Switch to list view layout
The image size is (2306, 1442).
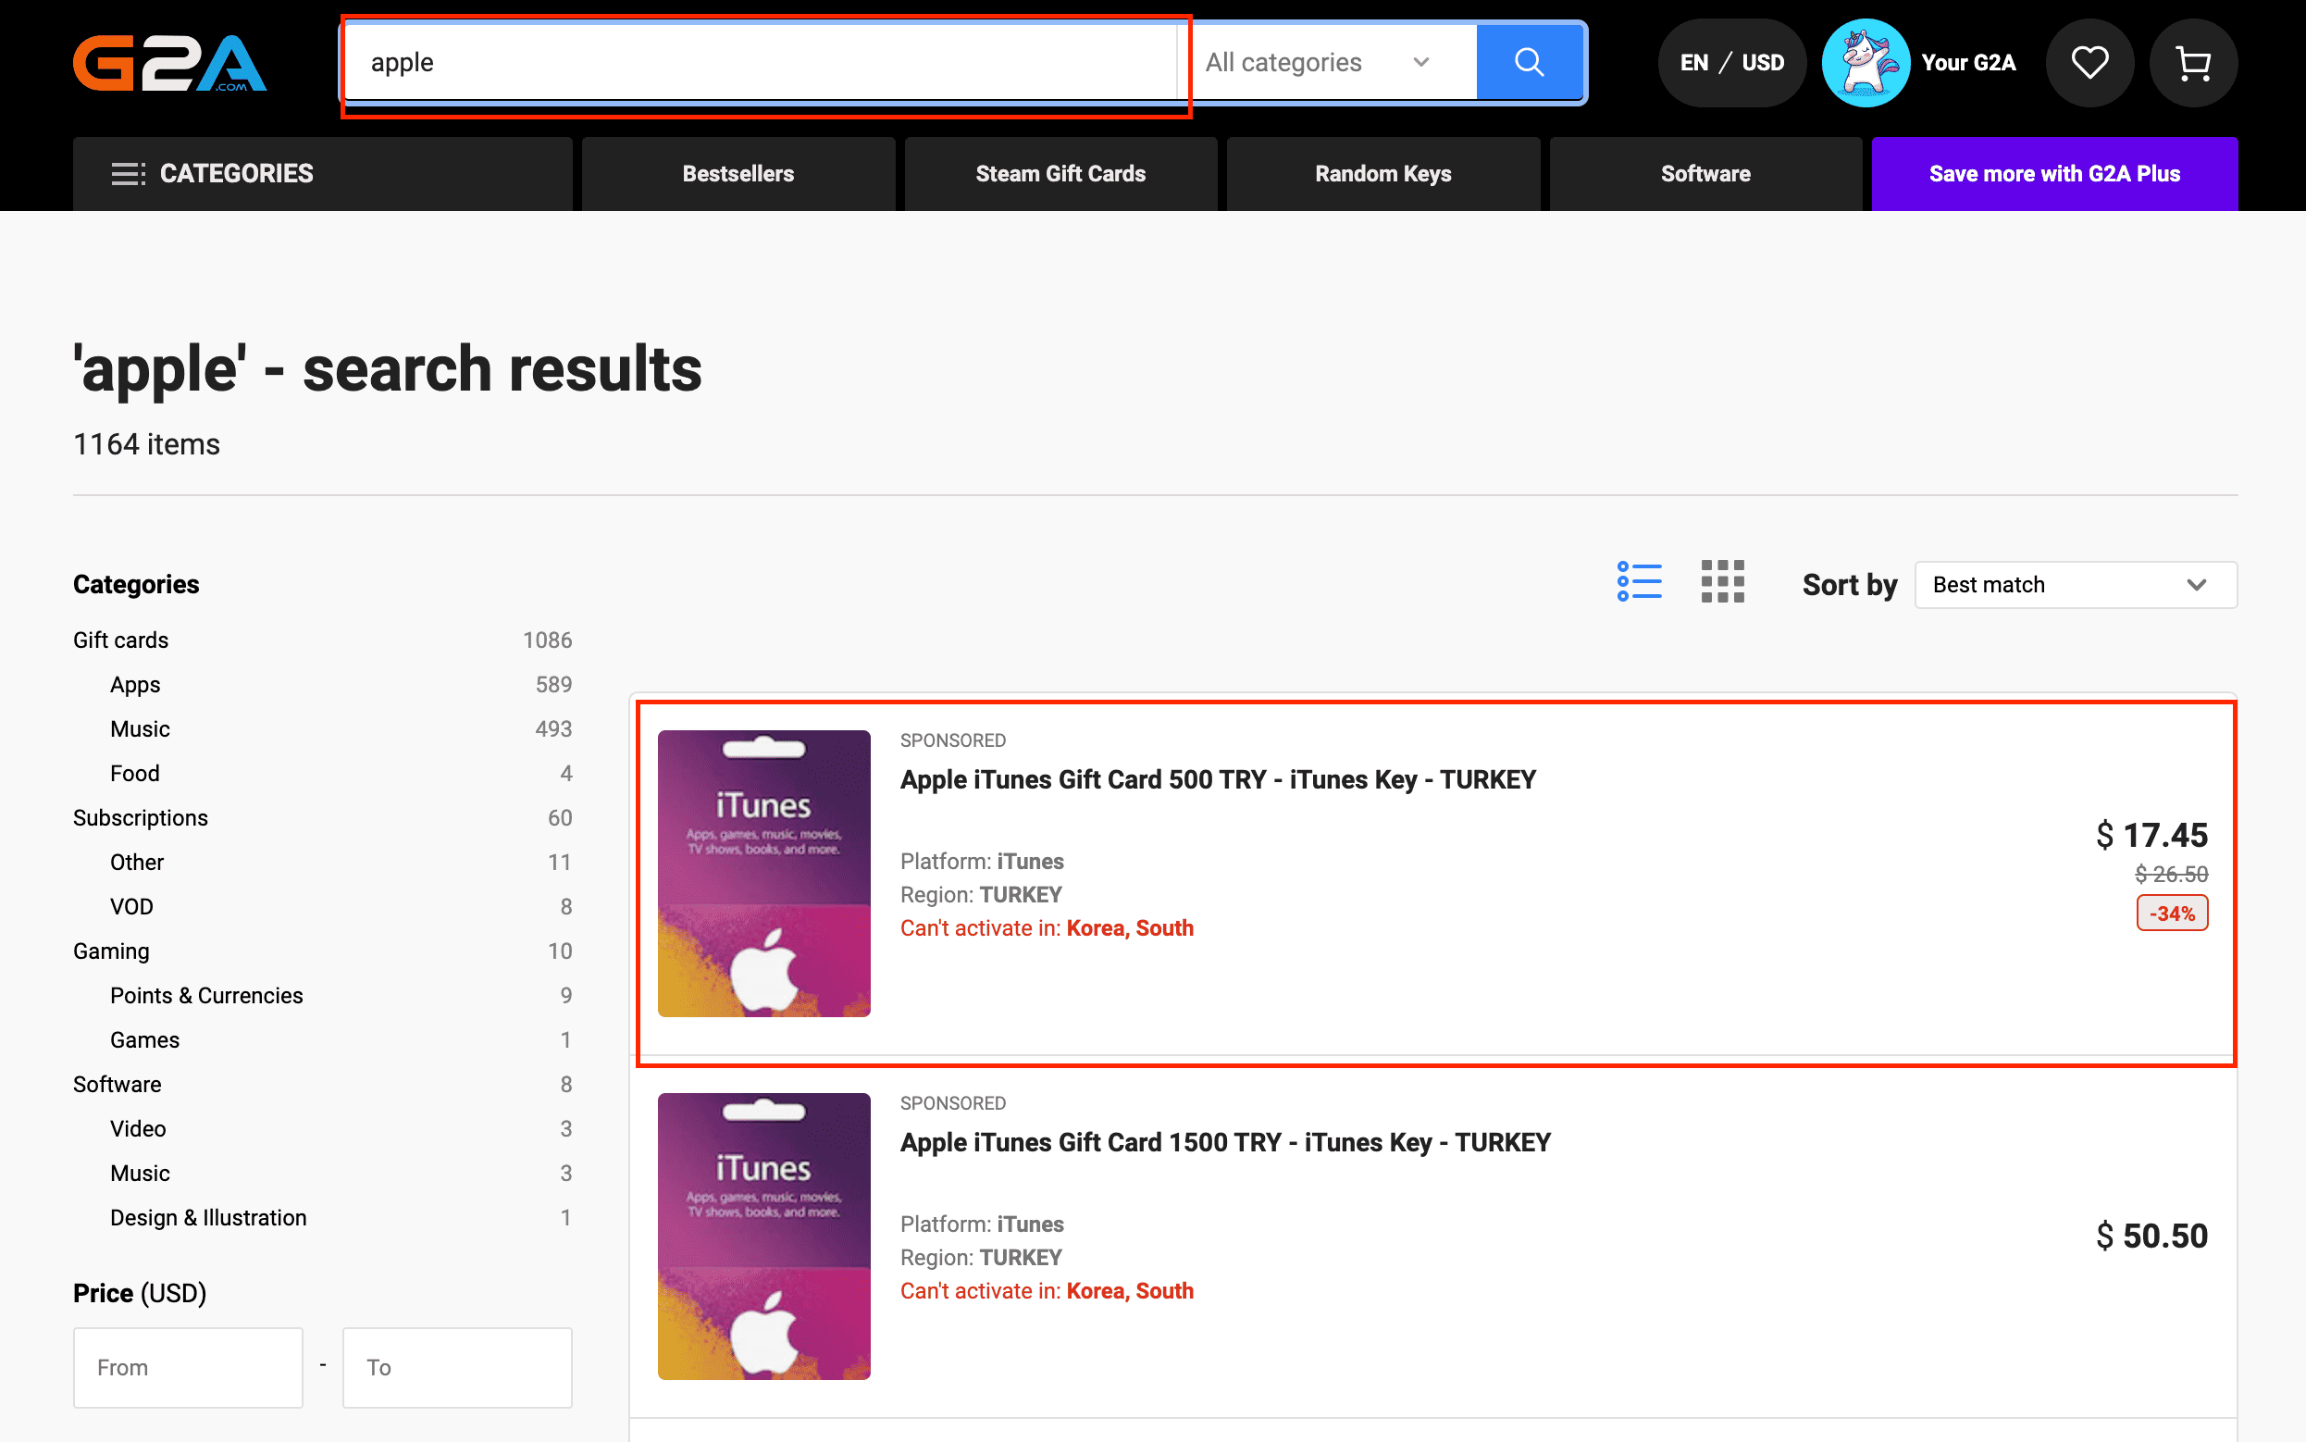1639,581
